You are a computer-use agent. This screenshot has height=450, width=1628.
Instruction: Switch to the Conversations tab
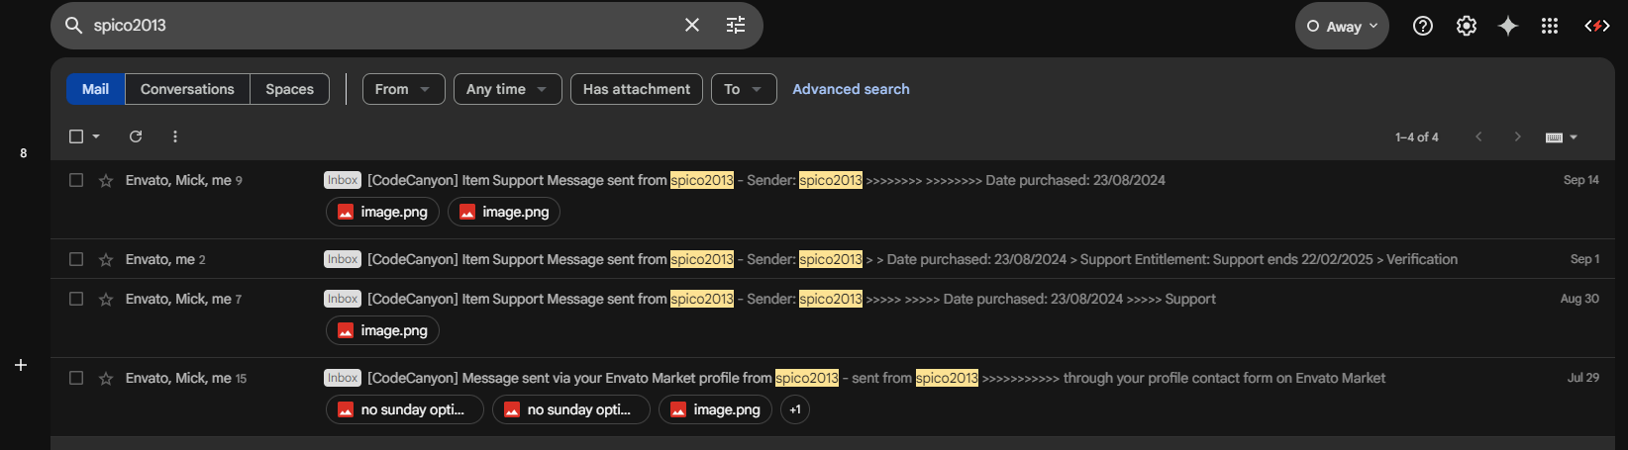coord(187,89)
